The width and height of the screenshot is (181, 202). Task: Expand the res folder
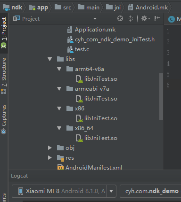(x=50, y=158)
